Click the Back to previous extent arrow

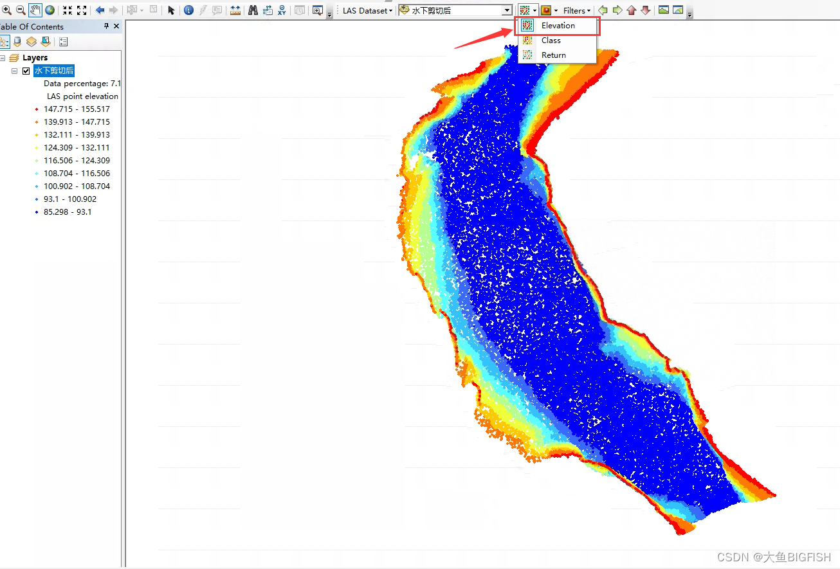click(x=100, y=10)
